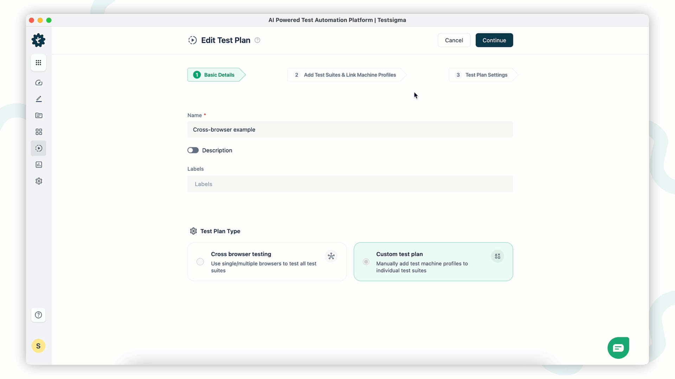Click the Edit Test Plan help icon
This screenshot has height=379, width=675.
(x=257, y=40)
